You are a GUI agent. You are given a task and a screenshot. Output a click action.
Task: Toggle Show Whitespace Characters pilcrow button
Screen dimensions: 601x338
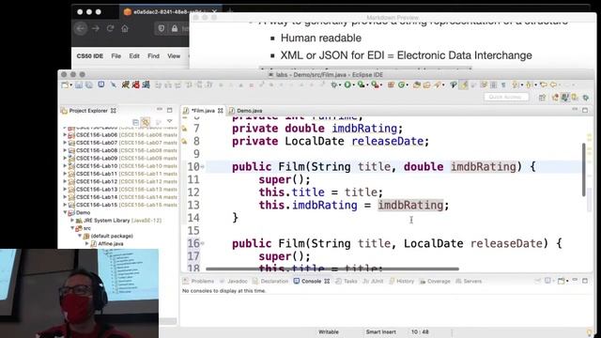[503, 85]
